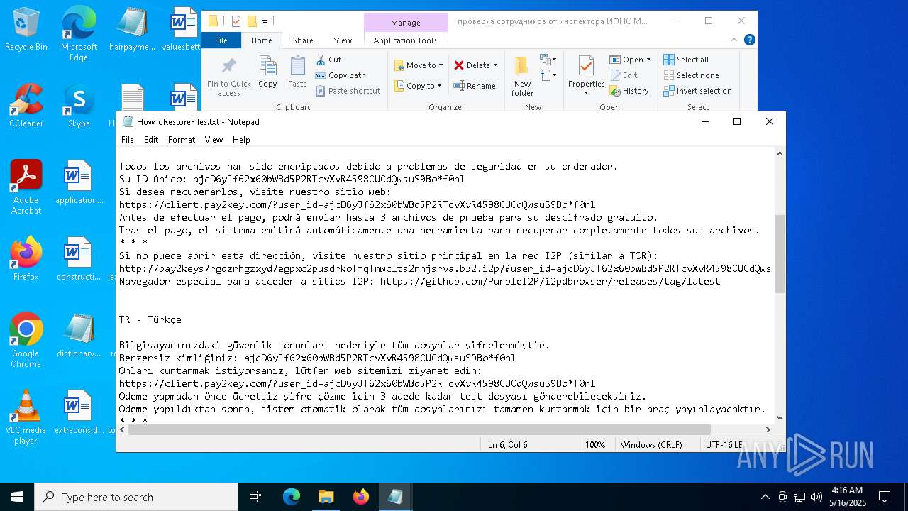Image resolution: width=908 pixels, height=511 pixels.
Task: Click Notepad horizontal scrollbar thumb
Action: (419, 429)
